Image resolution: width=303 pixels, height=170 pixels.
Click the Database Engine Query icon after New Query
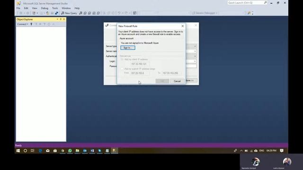click(x=80, y=13)
